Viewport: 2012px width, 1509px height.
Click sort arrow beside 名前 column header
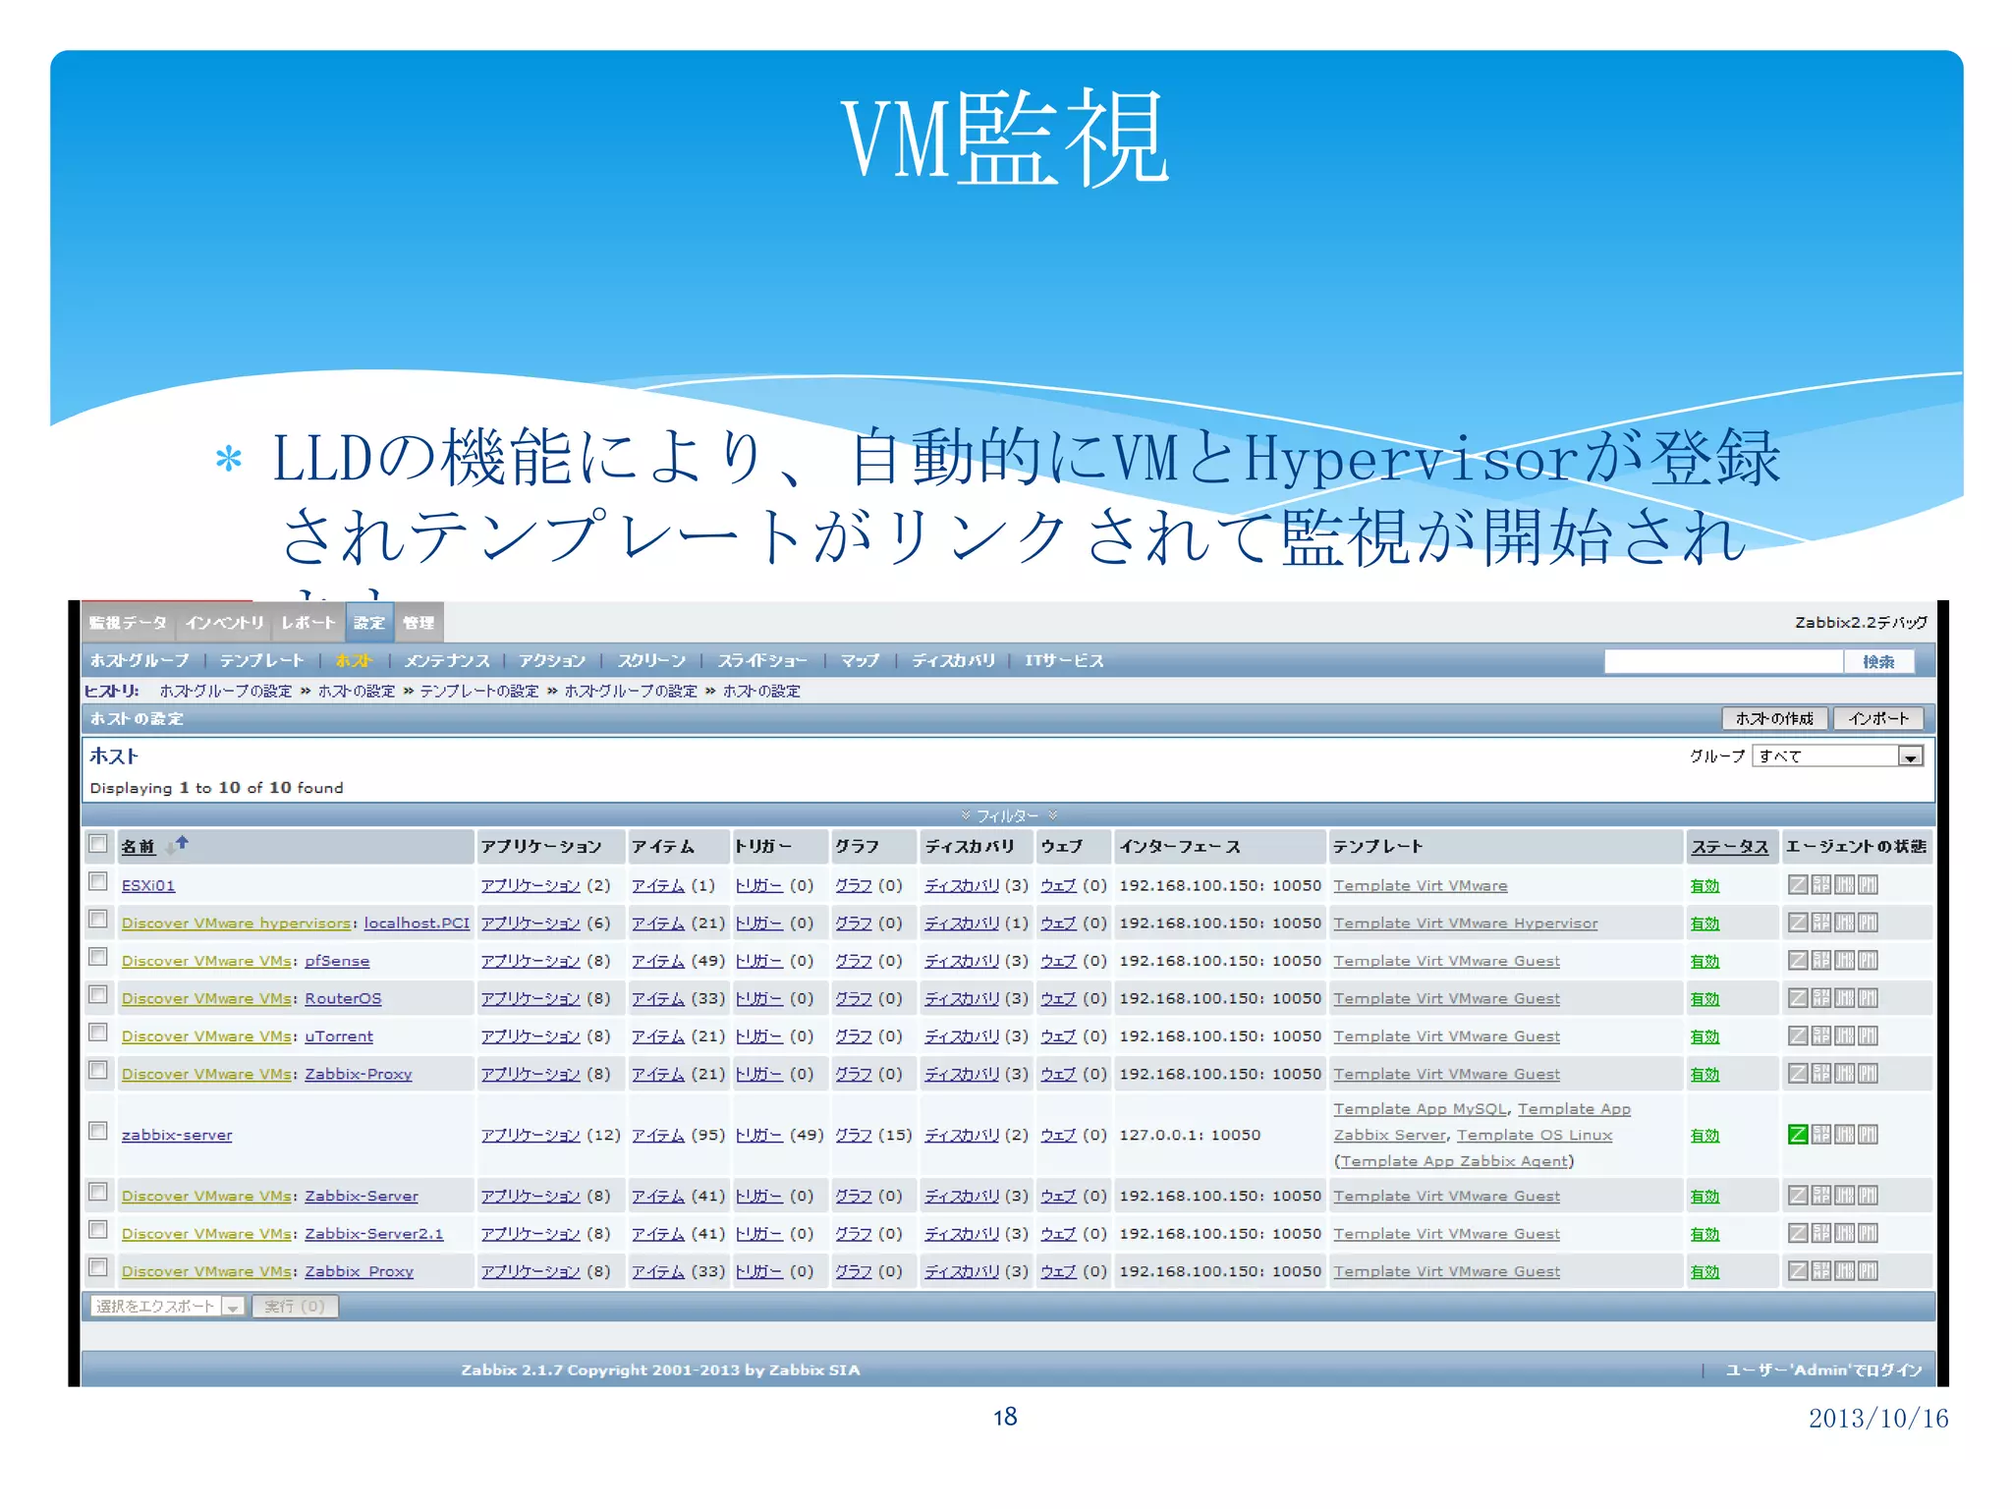[178, 845]
